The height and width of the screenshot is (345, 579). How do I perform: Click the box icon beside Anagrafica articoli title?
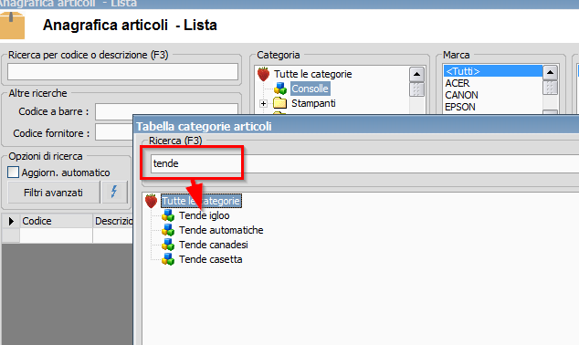pos(12,25)
